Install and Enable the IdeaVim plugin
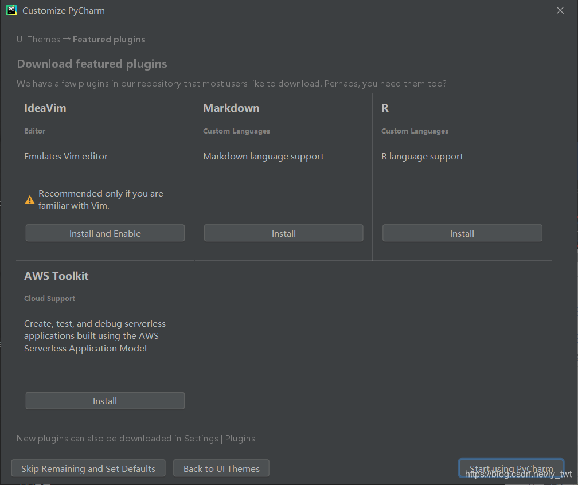 pyautogui.click(x=105, y=233)
